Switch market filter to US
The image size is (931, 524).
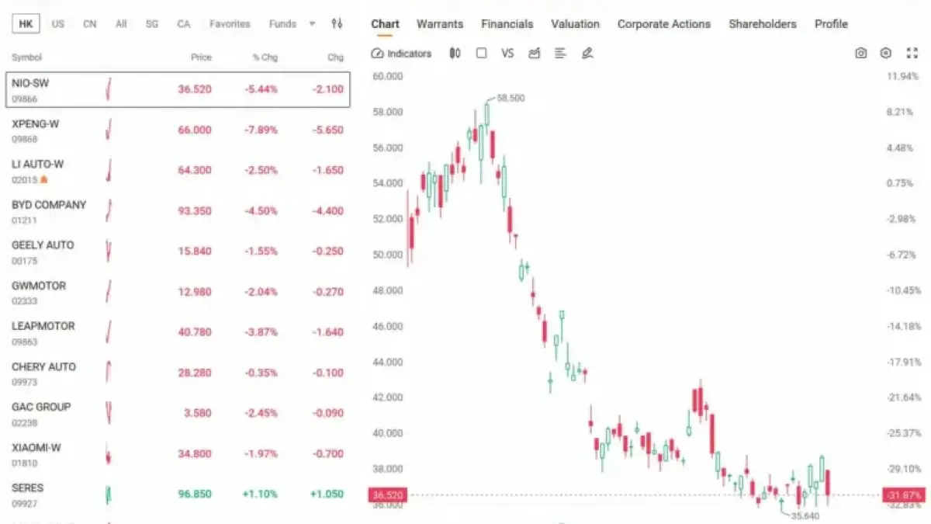pyautogui.click(x=58, y=24)
